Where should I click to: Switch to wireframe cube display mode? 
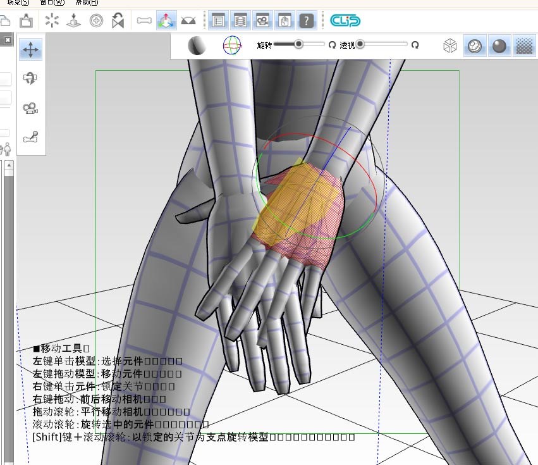[x=449, y=46]
